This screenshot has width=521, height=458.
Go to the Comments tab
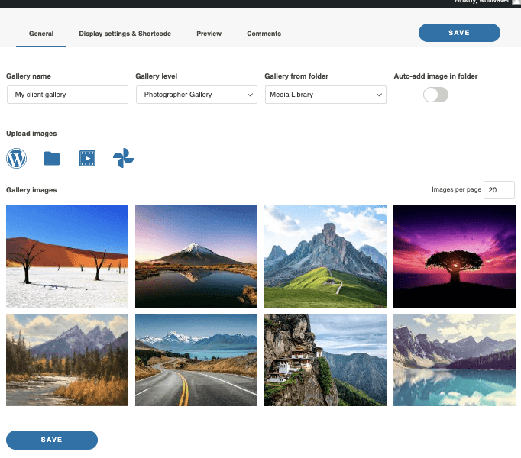[264, 34]
